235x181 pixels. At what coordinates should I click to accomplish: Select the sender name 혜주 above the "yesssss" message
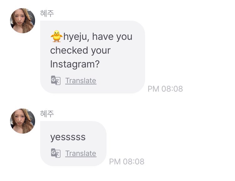pyautogui.click(x=47, y=114)
